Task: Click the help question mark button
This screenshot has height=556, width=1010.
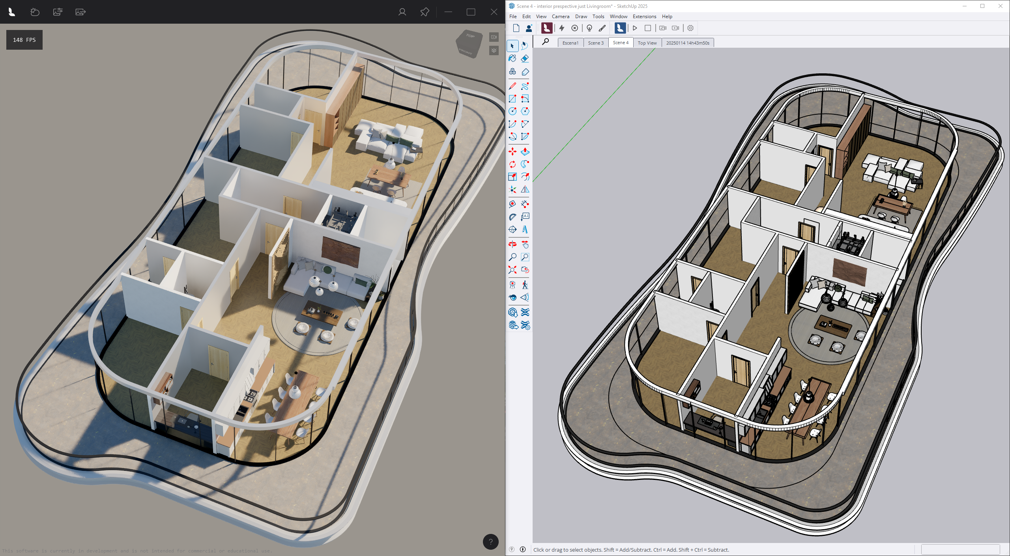Action: 490,542
